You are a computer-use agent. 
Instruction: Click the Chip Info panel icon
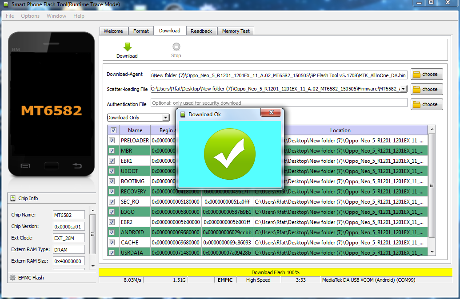point(13,198)
